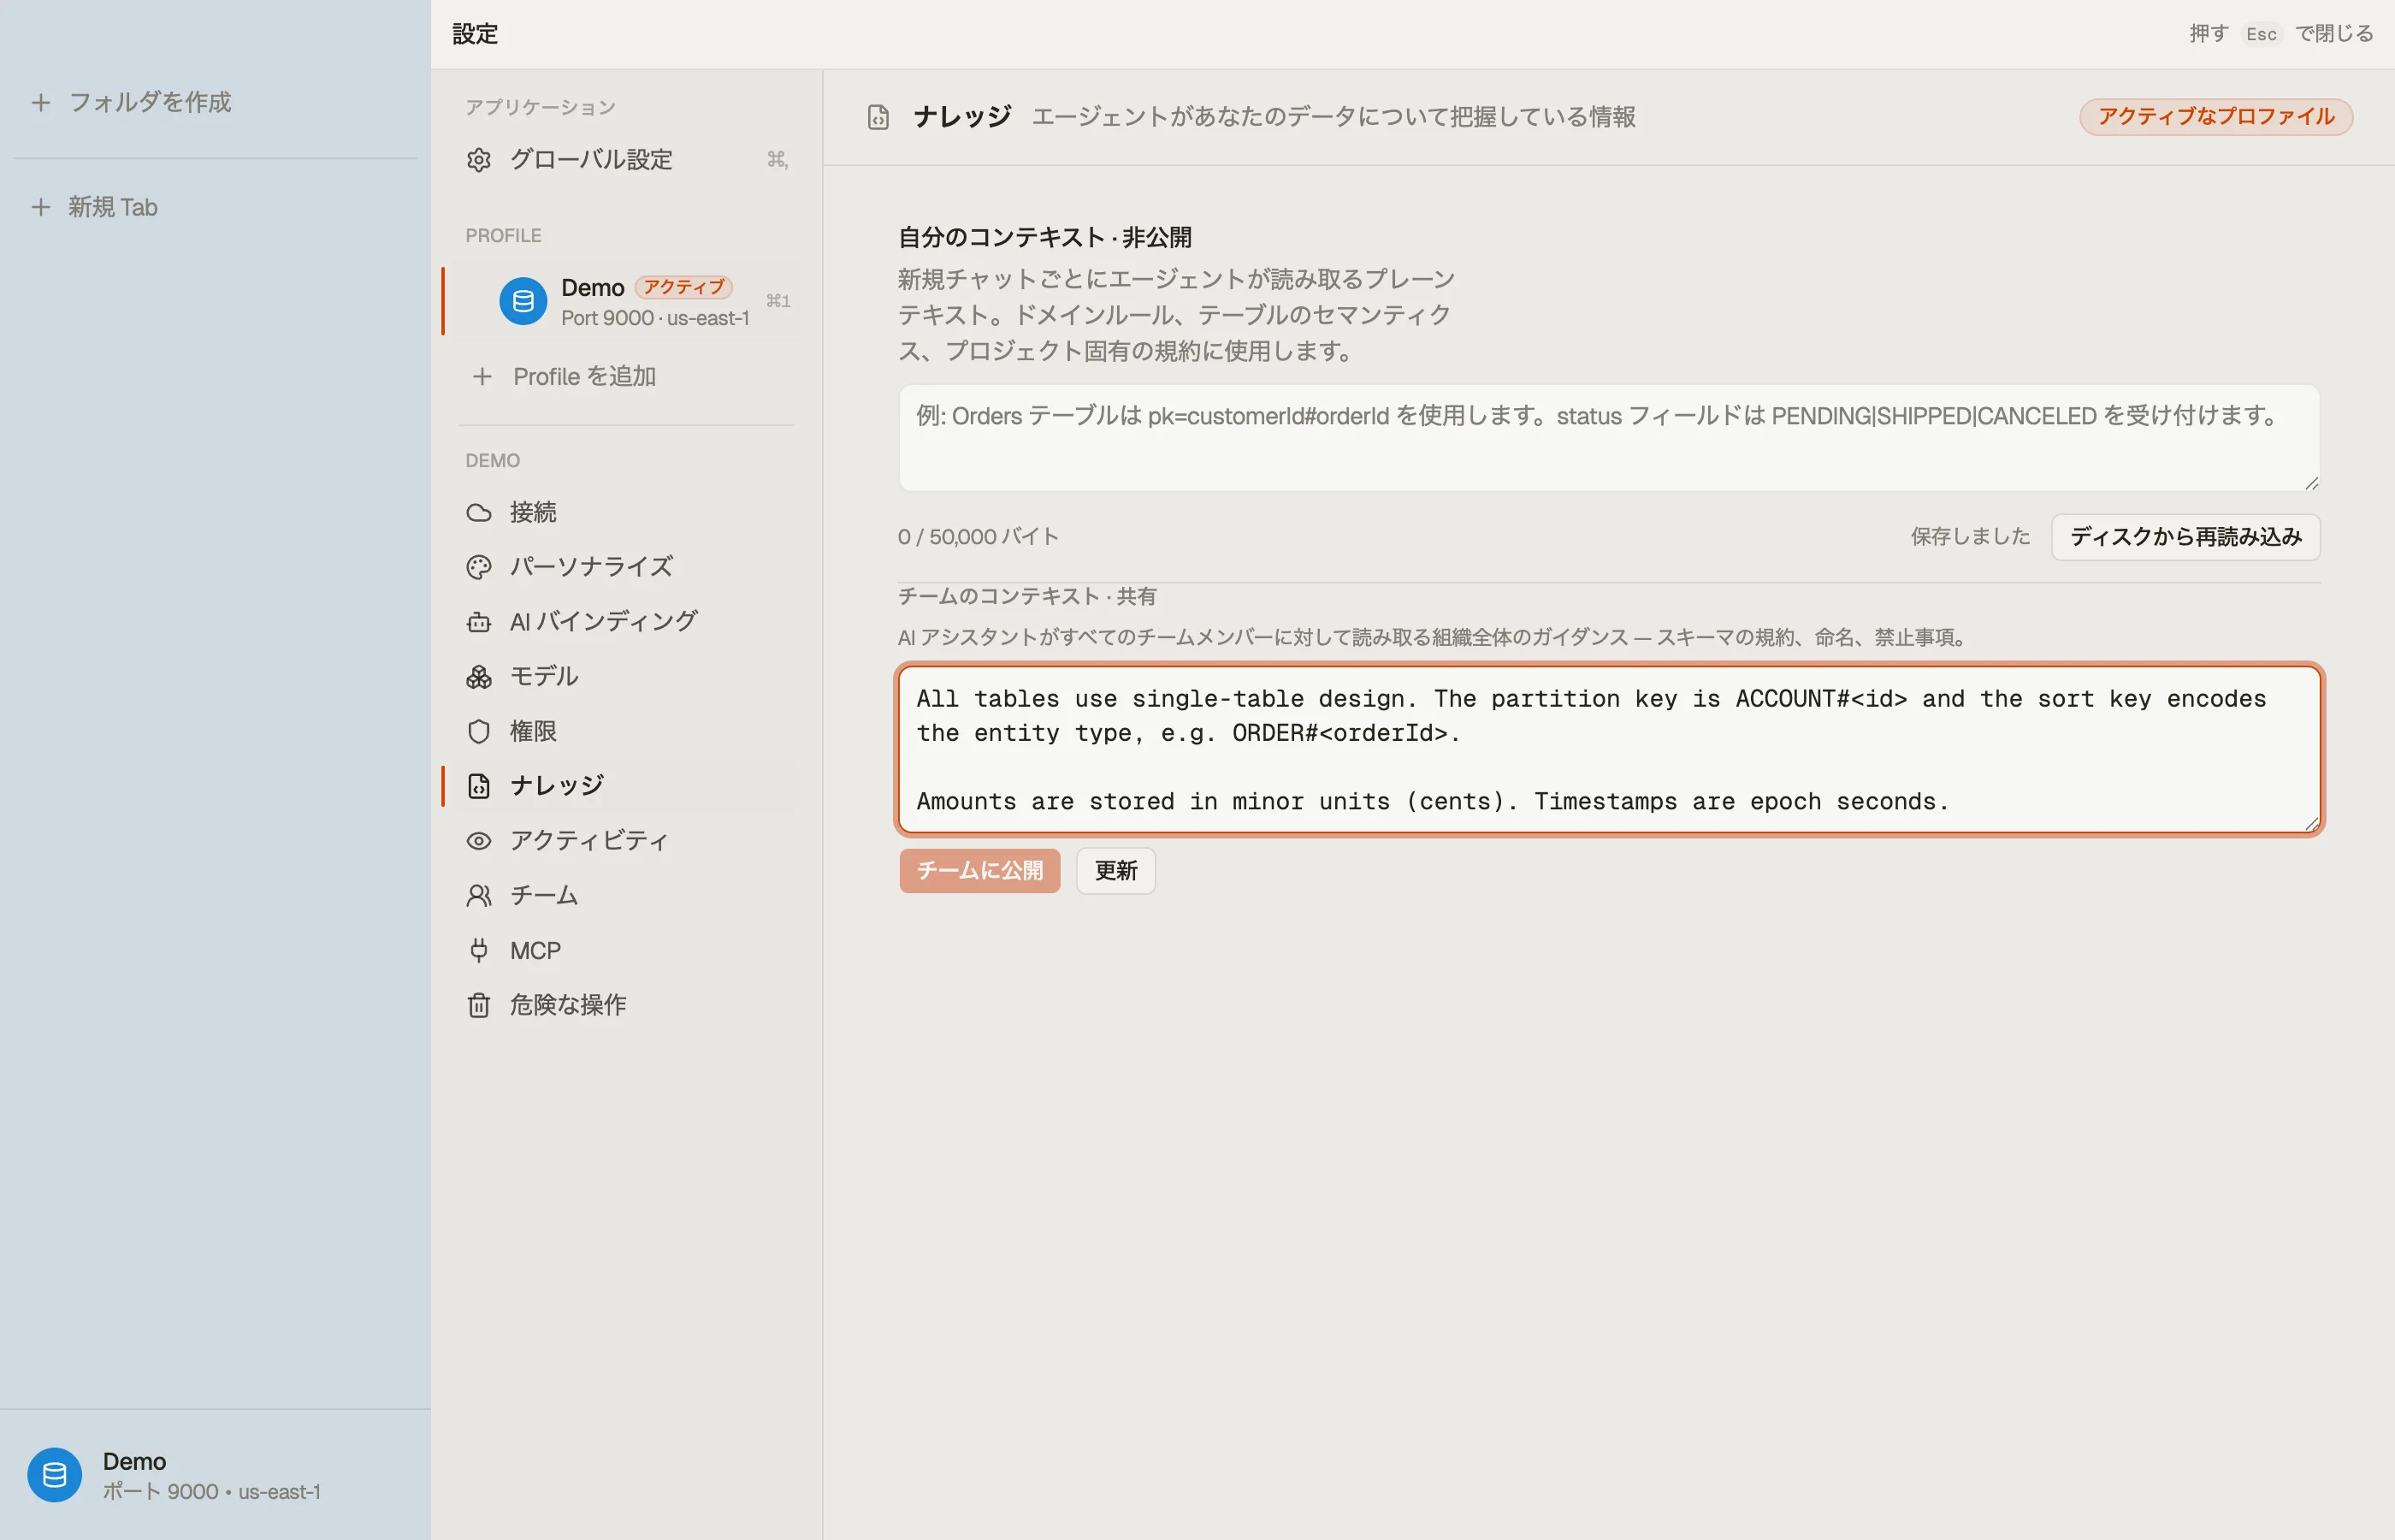
Task: Focus the チームのコンテキスト text area
Action: tap(1609, 750)
